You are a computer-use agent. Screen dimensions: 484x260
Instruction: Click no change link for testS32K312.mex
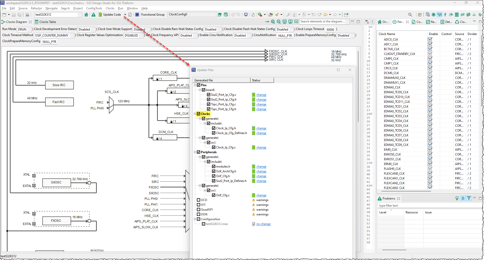tap(263, 224)
